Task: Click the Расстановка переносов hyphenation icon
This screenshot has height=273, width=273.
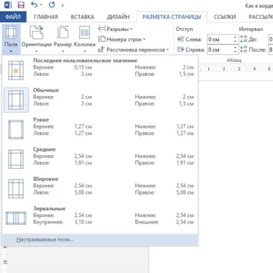Action: click(101, 50)
